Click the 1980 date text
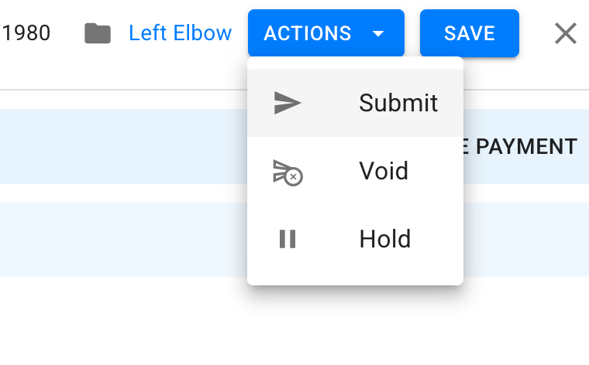The width and height of the screenshot is (589, 365). click(x=26, y=33)
